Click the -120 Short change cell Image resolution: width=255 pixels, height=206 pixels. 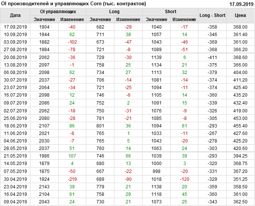pos(184,179)
